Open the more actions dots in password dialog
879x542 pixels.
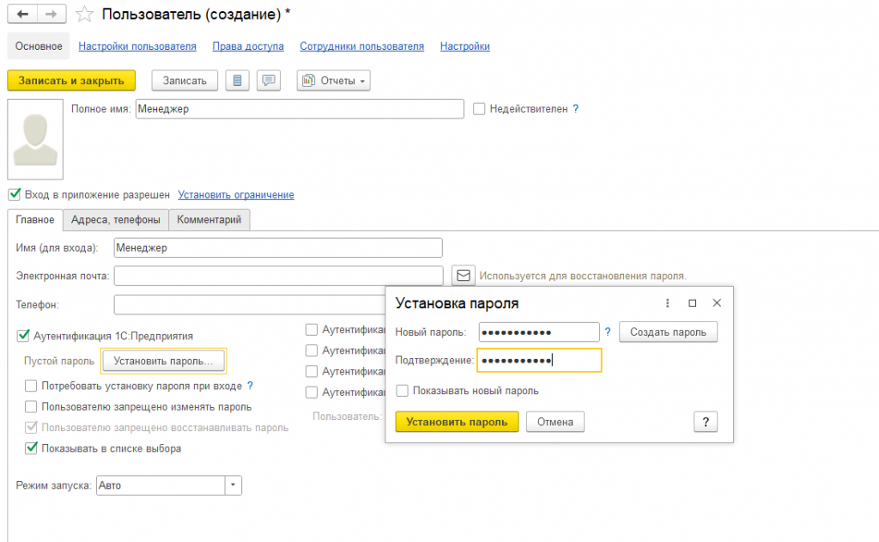667,303
